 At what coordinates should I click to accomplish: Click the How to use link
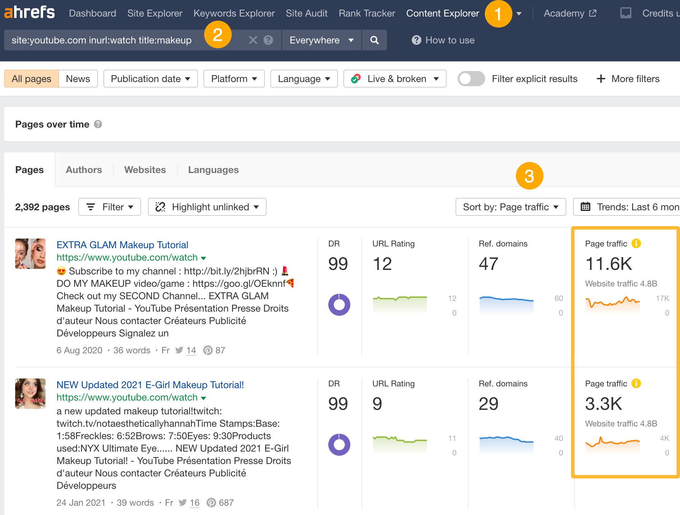[x=450, y=40]
